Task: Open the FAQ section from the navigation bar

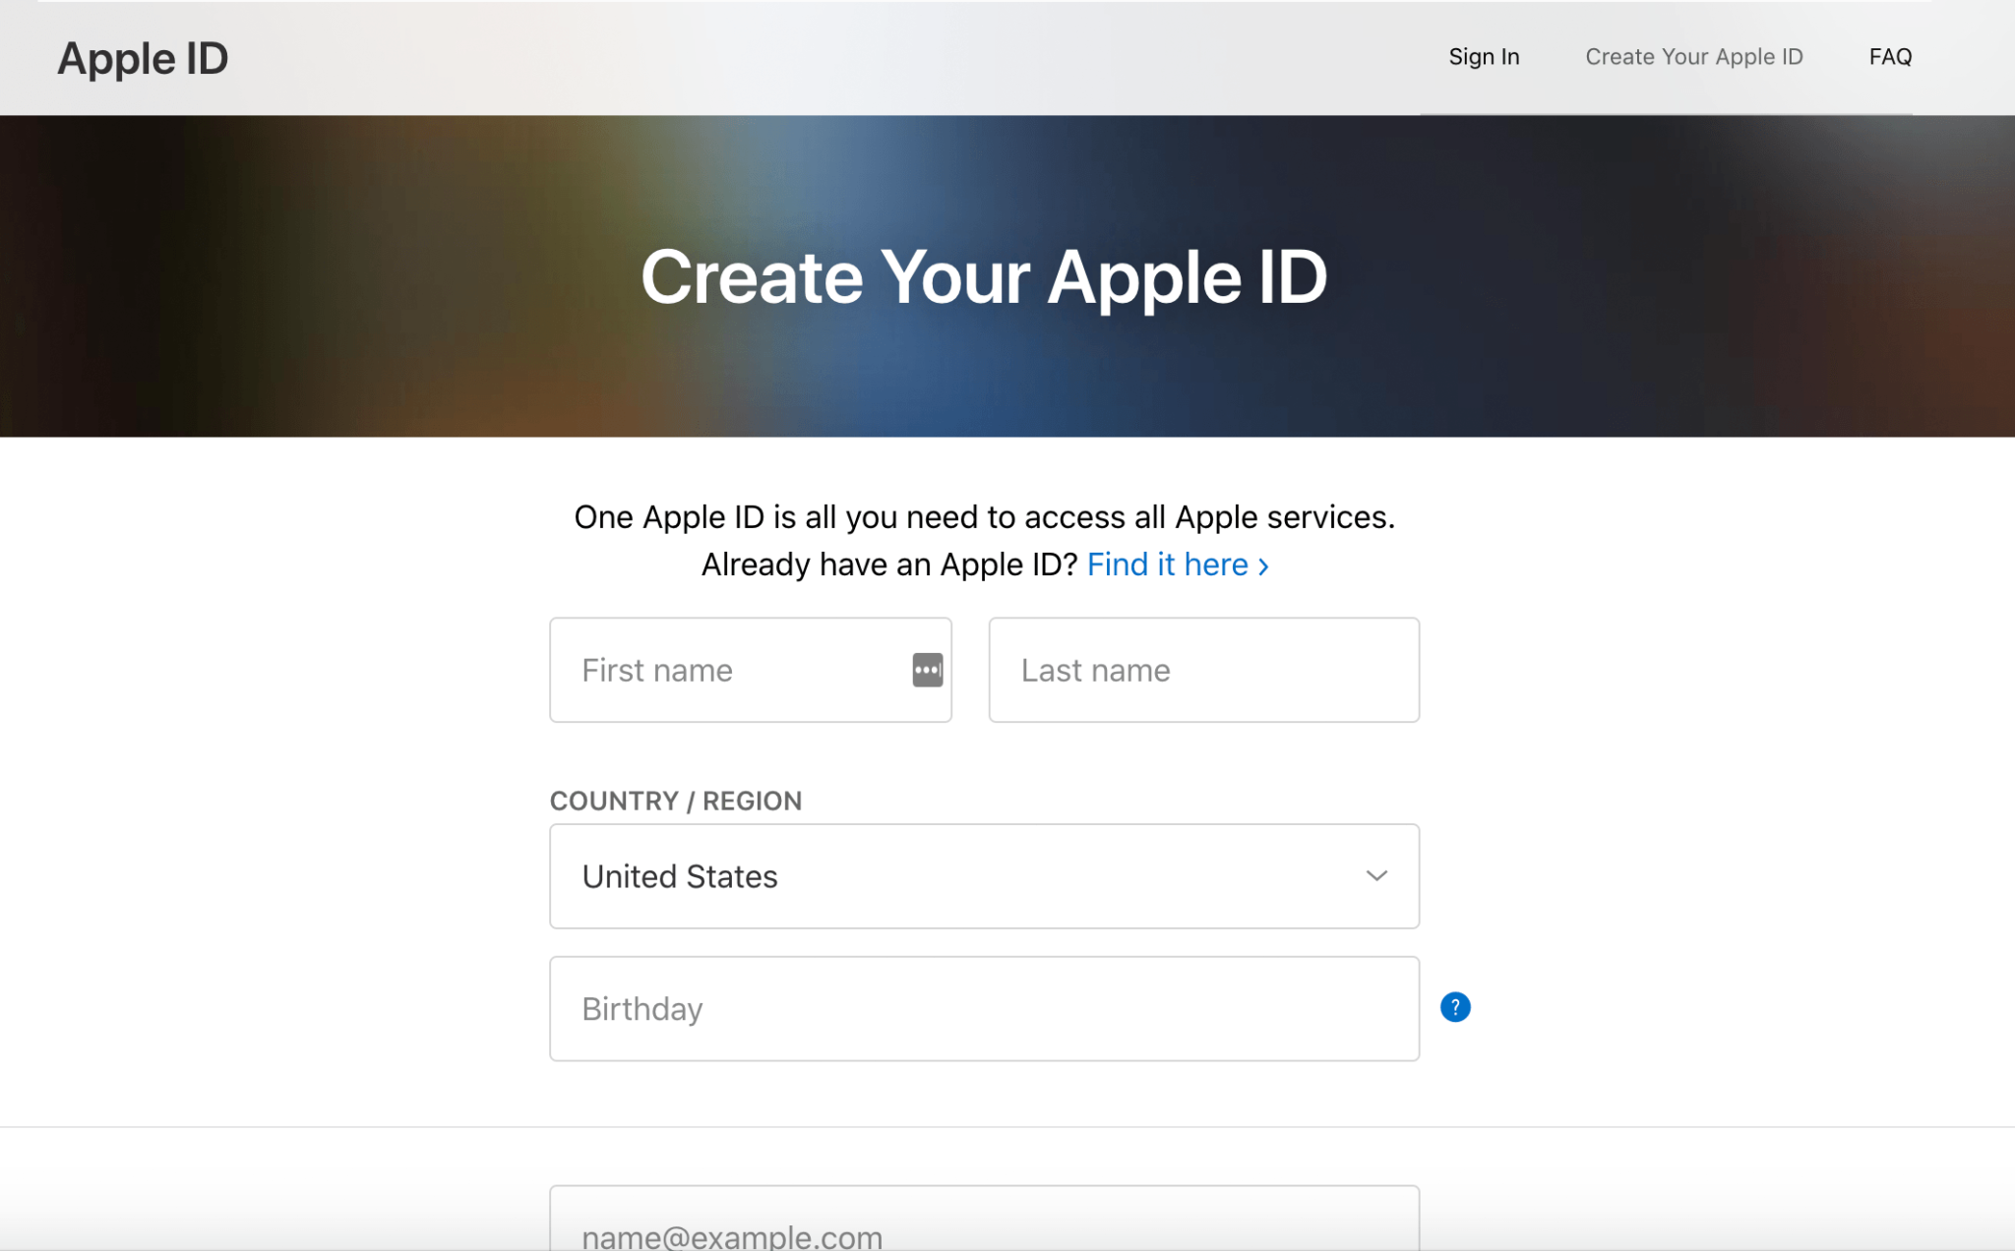Action: coord(1890,57)
